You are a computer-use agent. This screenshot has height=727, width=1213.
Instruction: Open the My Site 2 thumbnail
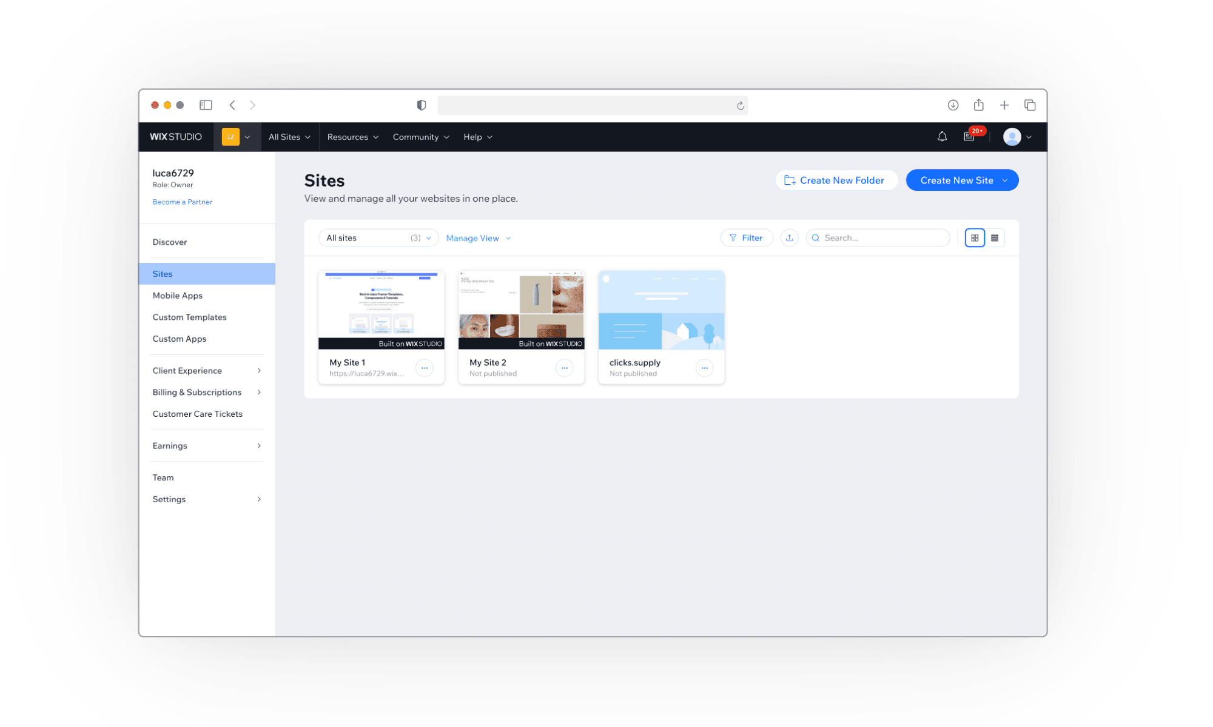tap(521, 310)
